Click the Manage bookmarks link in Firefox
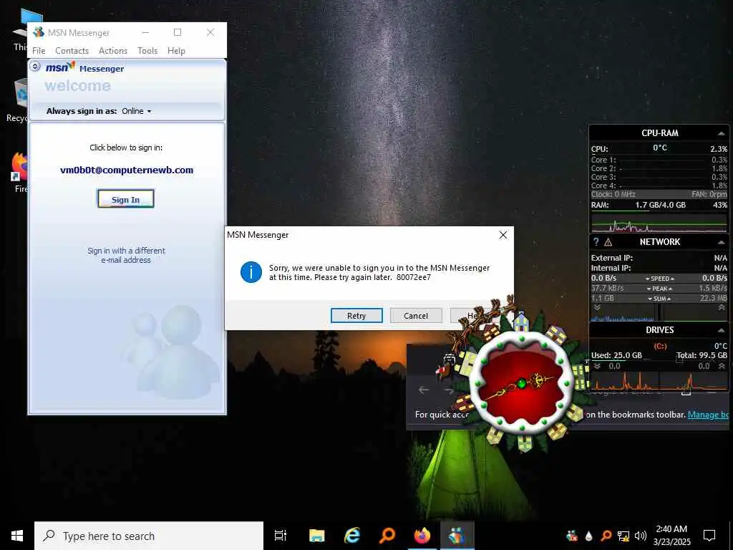733x550 pixels. (708, 415)
